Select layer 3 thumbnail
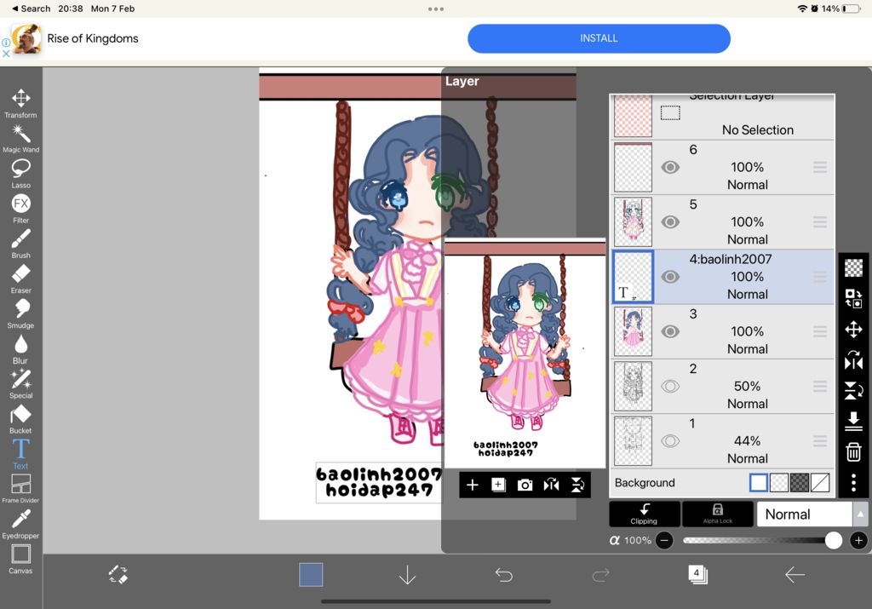Viewport: 872px width, 609px height. (633, 331)
